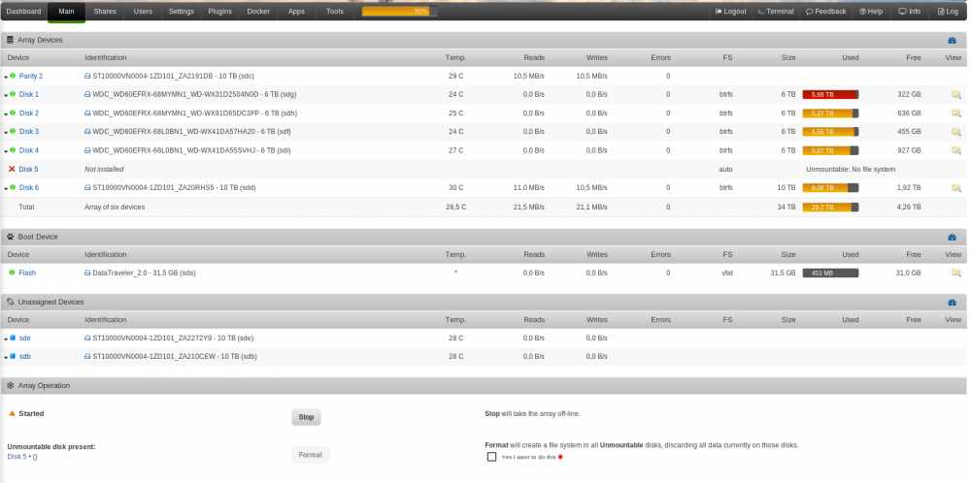Click Flash green status indicator
The height and width of the screenshot is (483, 971).
(x=12, y=273)
